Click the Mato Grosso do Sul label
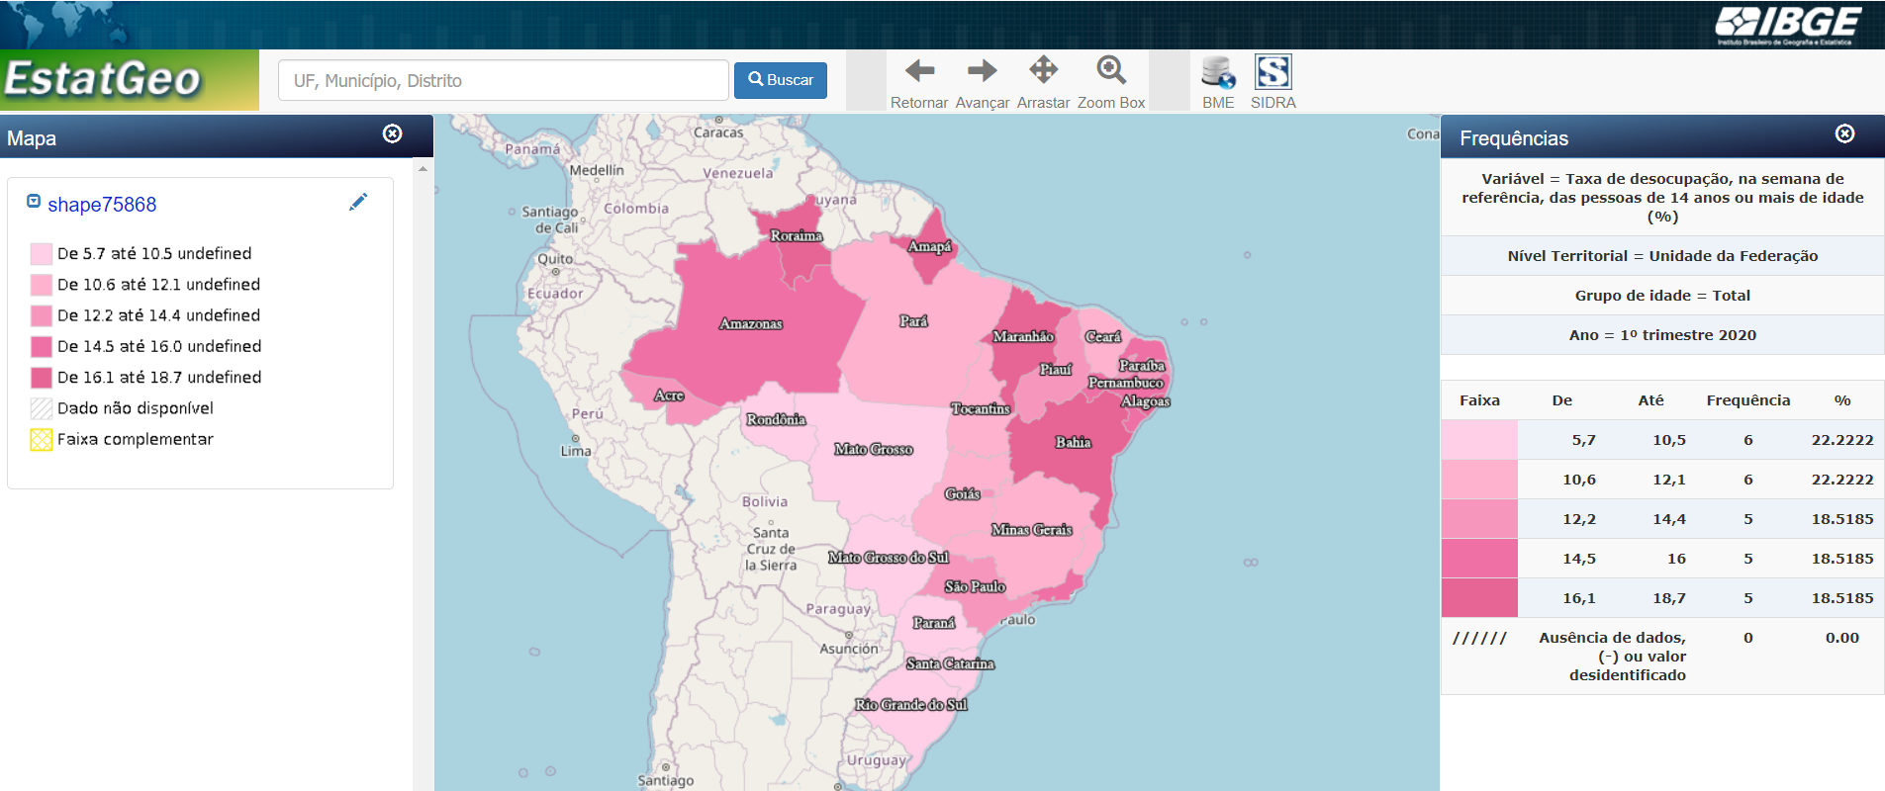The width and height of the screenshot is (1885, 791). pyautogui.click(x=889, y=558)
